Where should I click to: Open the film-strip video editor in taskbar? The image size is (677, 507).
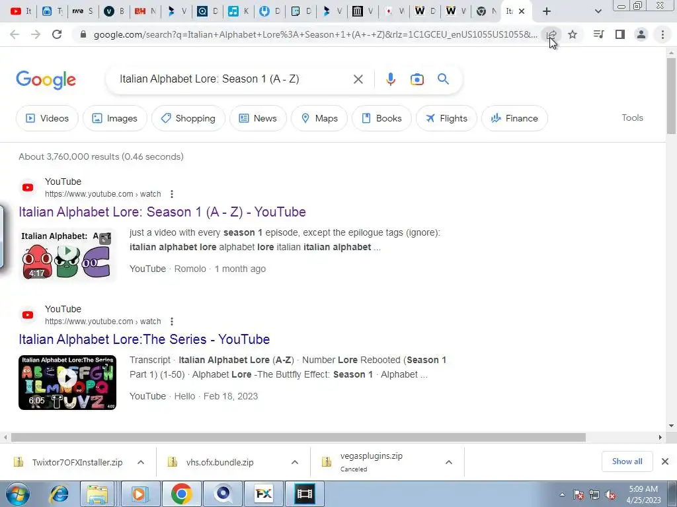[304, 494]
